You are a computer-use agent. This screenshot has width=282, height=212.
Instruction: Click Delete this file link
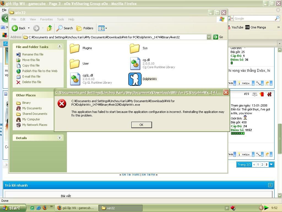click(x=32, y=82)
